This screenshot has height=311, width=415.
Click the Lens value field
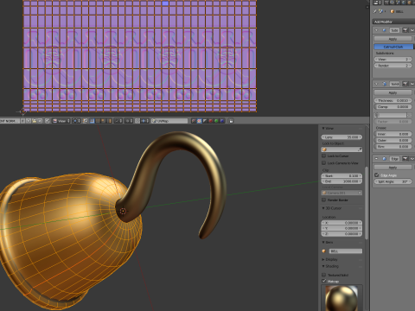pos(342,137)
